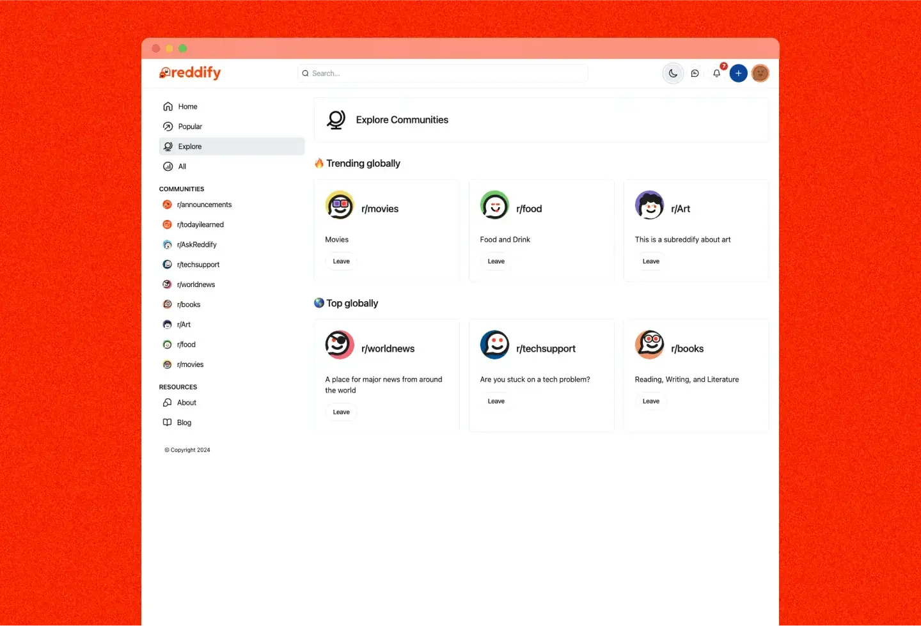Open notifications bell icon
Image resolution: width=921 pixels, height=626 pixels.
point(716,74)
